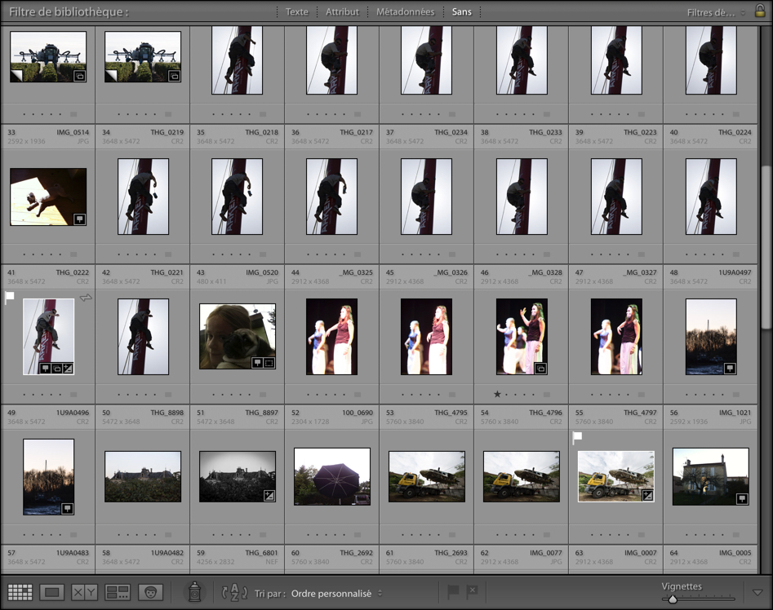The width and height of the screenshot is (773, 610).
Task: Open Compare view (X|Y icon)
Action: point(84,592)
